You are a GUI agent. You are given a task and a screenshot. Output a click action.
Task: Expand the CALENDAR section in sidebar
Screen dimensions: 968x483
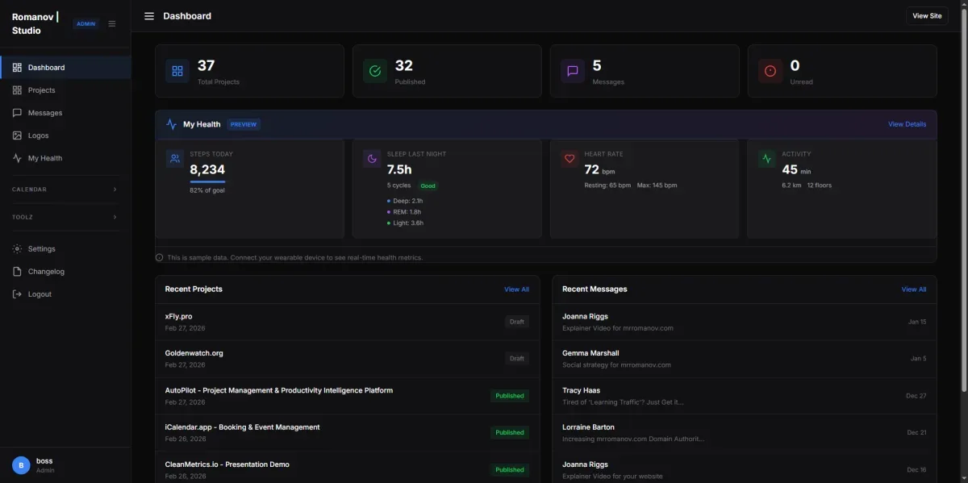click(x=65, y=189)
